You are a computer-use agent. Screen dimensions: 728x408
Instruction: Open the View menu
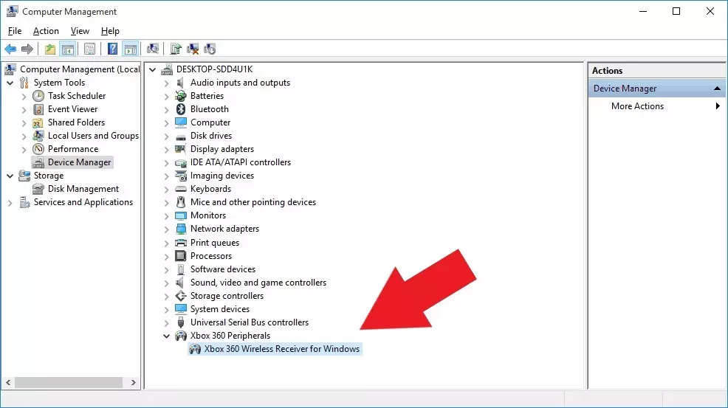(80, 31)
